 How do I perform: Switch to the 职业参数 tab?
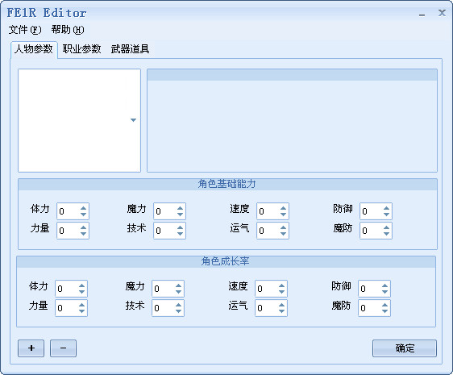pyautogui.click(x=81, y=49)
